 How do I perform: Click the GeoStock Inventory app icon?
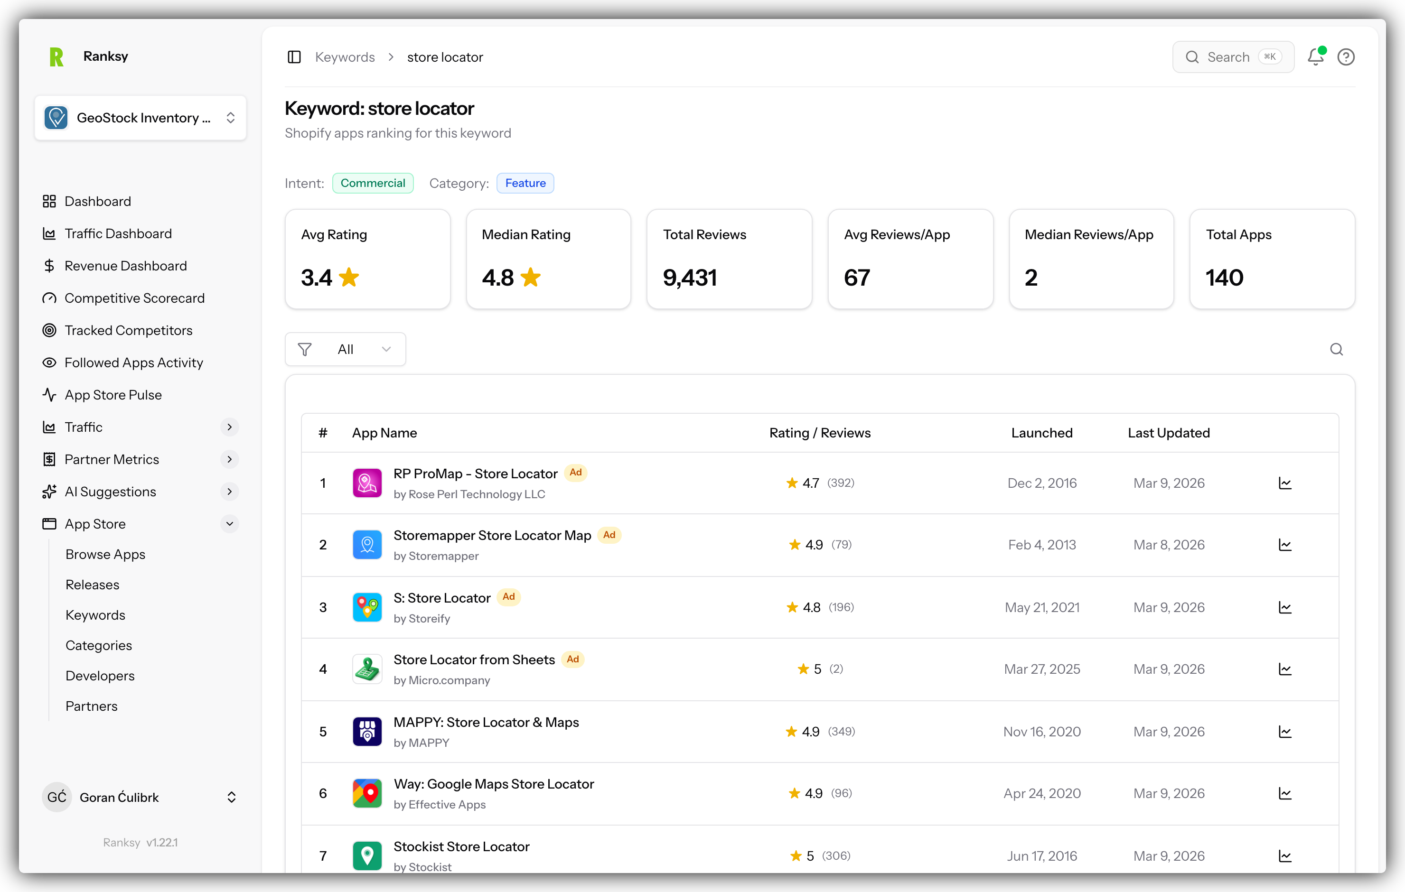[x=56, y=118]
